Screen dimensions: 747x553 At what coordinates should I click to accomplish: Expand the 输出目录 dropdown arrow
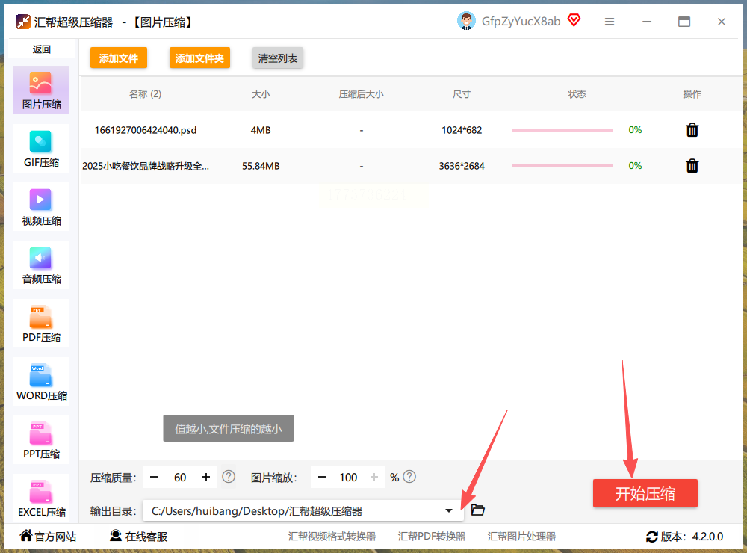click(x=449, y=510)
